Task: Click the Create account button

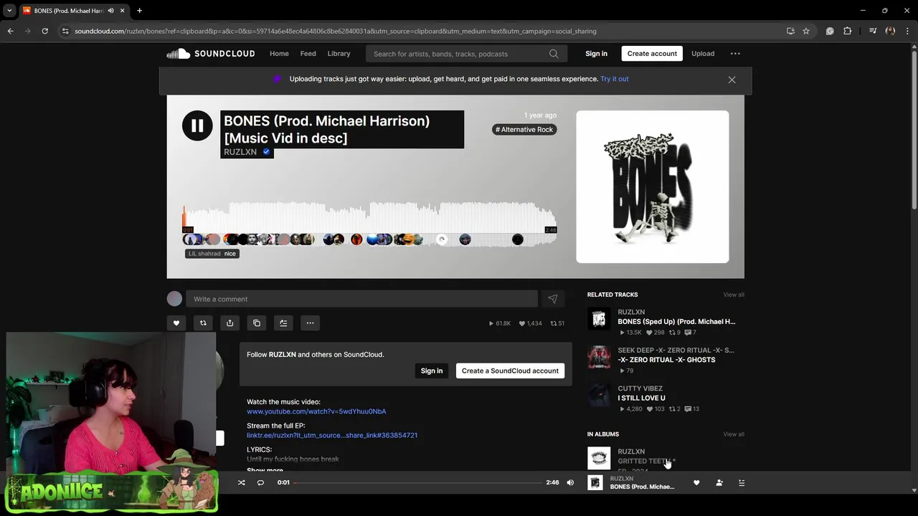Action: 652,54
